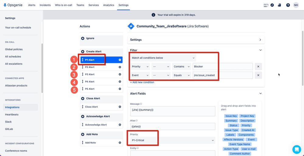Screen dimensions: 304x156
Task: Open All schedules in sidebar
Action: [x=13, y=57]
